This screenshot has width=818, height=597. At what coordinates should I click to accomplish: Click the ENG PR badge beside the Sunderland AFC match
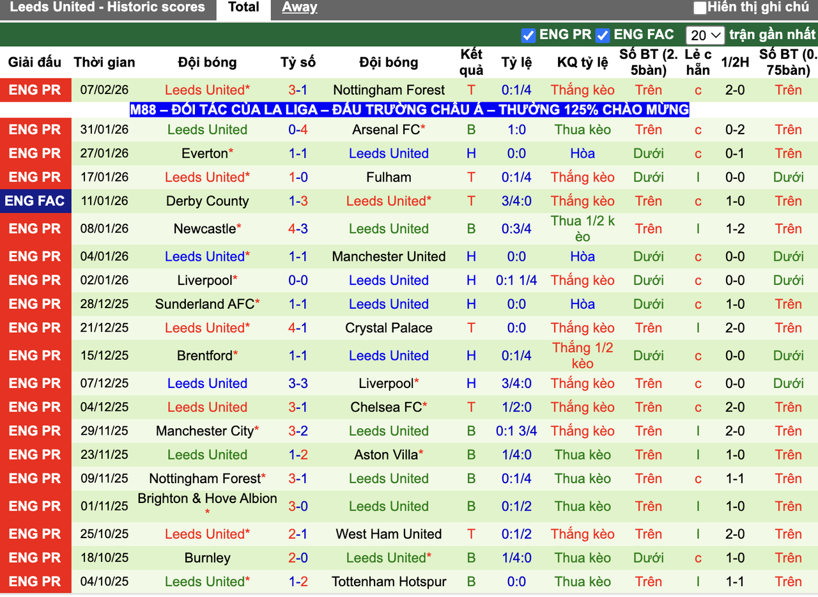pyautogui.click(x=35, y=304)
